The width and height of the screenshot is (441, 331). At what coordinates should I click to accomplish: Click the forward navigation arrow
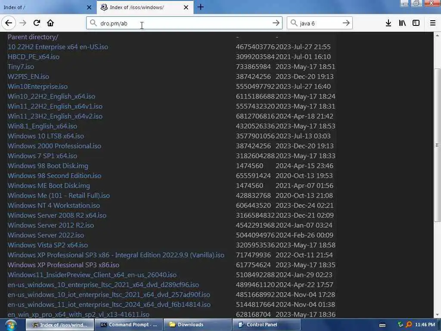pos(23,23)
